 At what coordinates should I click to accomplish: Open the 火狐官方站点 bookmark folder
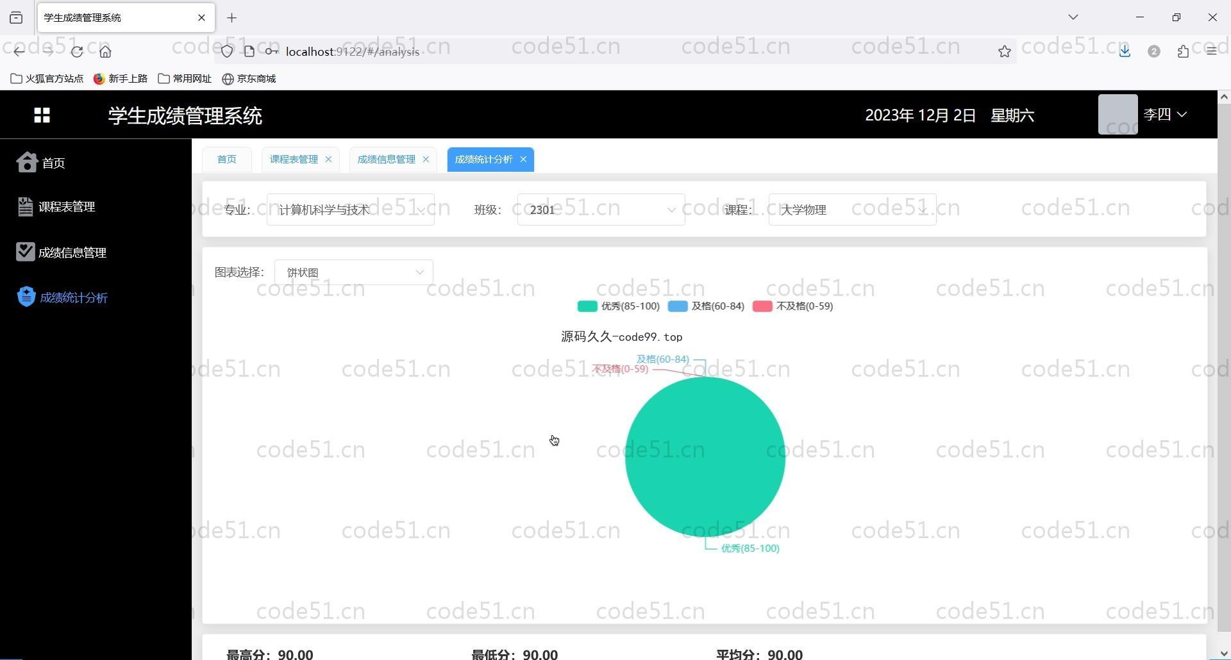click(47, 78)
